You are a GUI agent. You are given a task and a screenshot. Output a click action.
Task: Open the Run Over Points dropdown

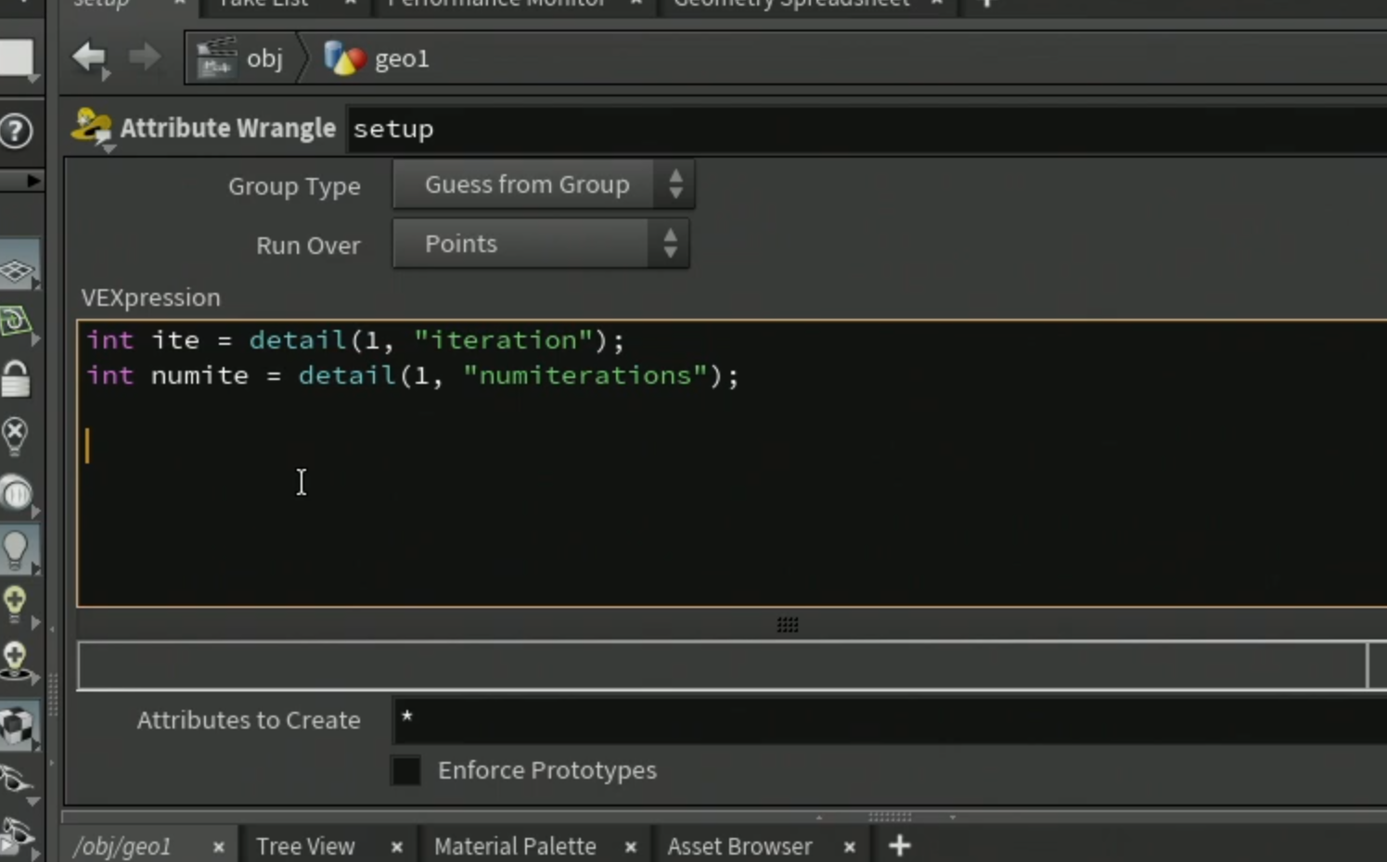tap(541, 244)
